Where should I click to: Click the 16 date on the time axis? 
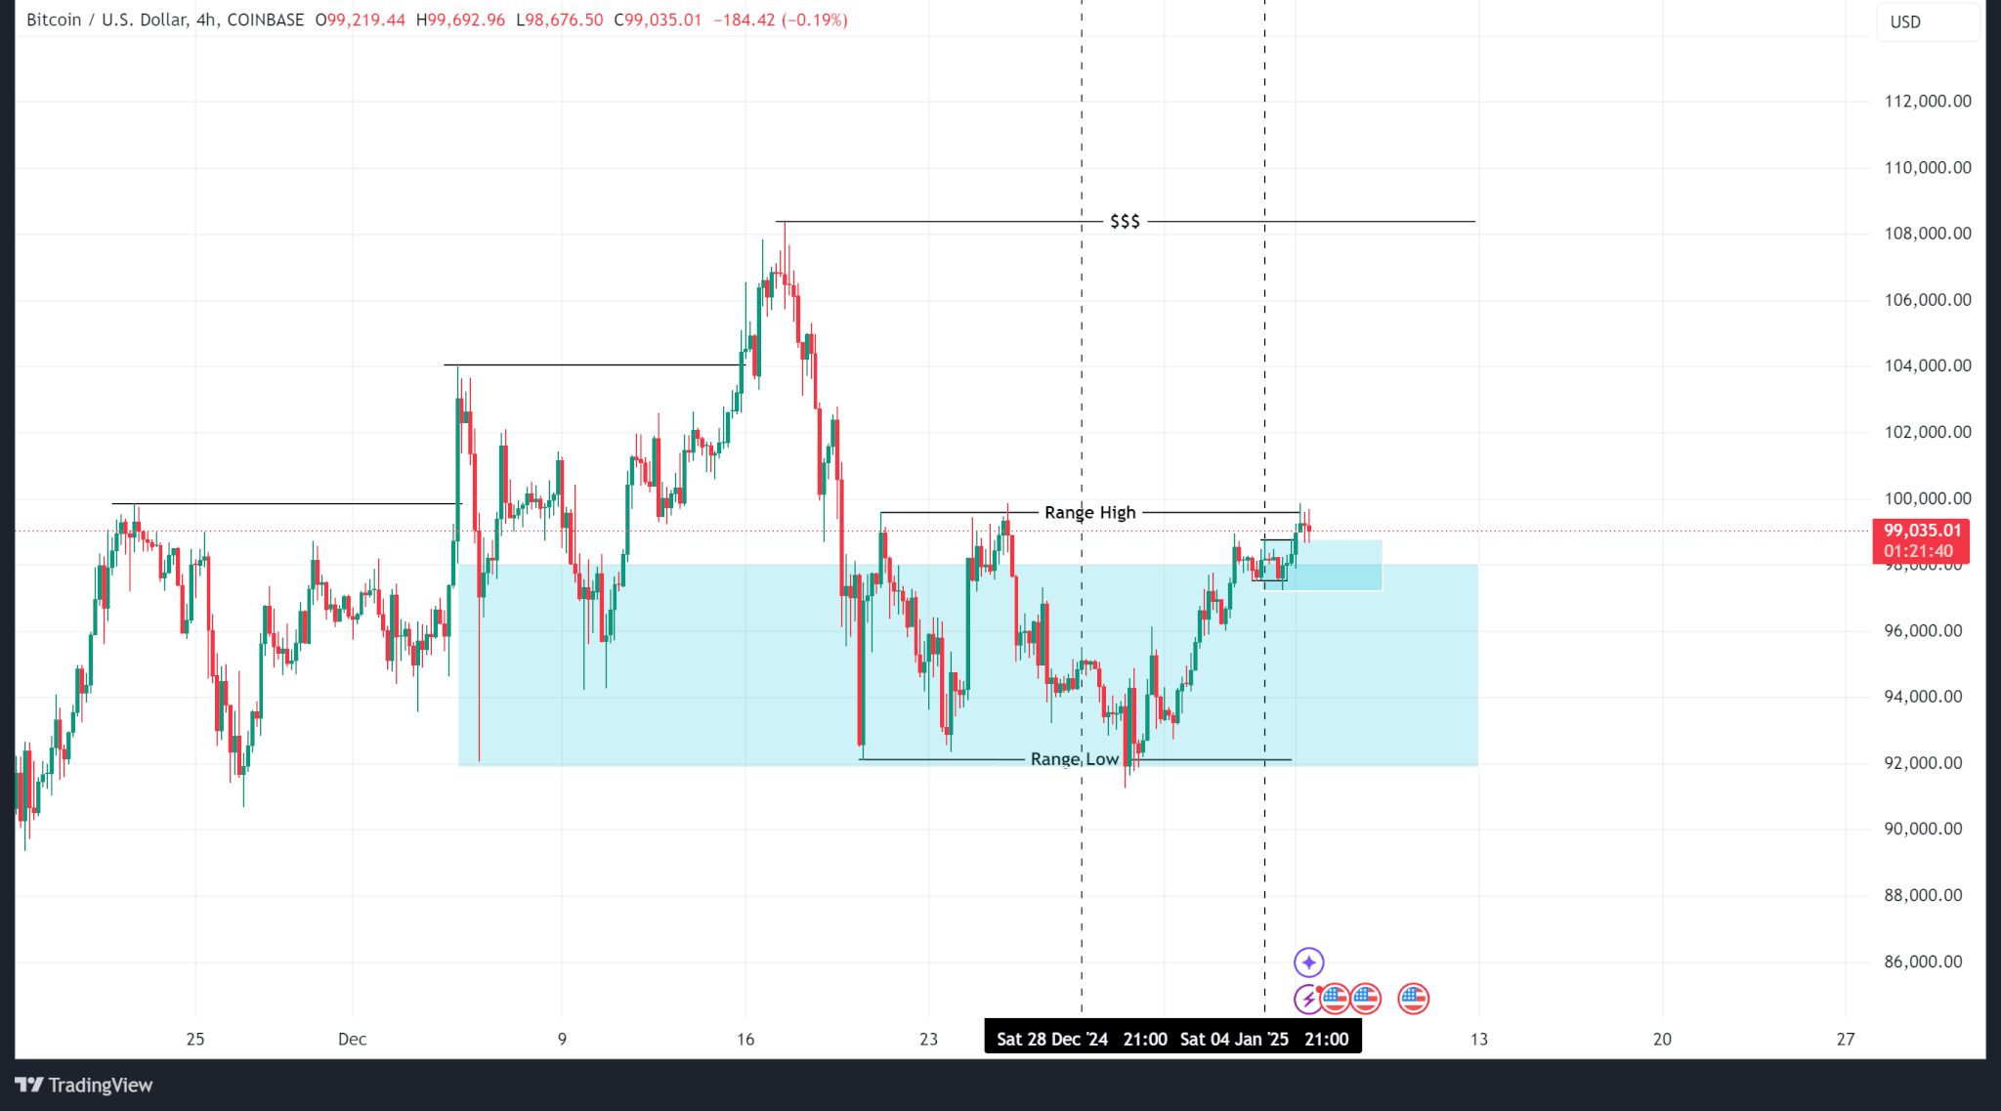[745, 1039]
